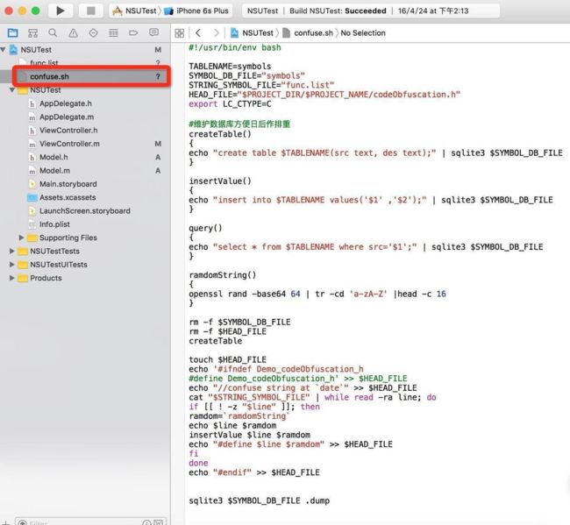Viewport: 570px width, 525px height.
Task: Click No Selection in jump bar
Action: [363, 33]
